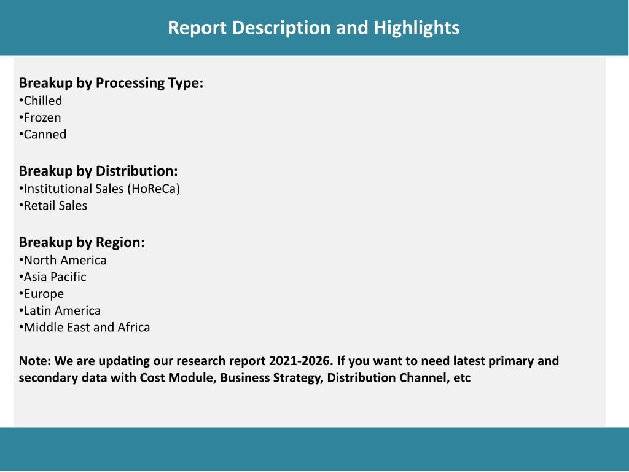Click the 'Frozen' bullet item
This screenshot has height=472, width=629.
[40, 117]
